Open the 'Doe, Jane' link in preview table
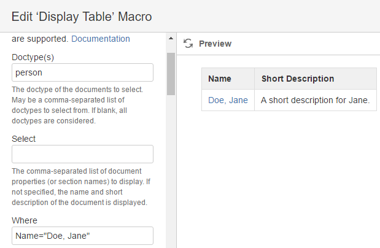 pos(228,100)
